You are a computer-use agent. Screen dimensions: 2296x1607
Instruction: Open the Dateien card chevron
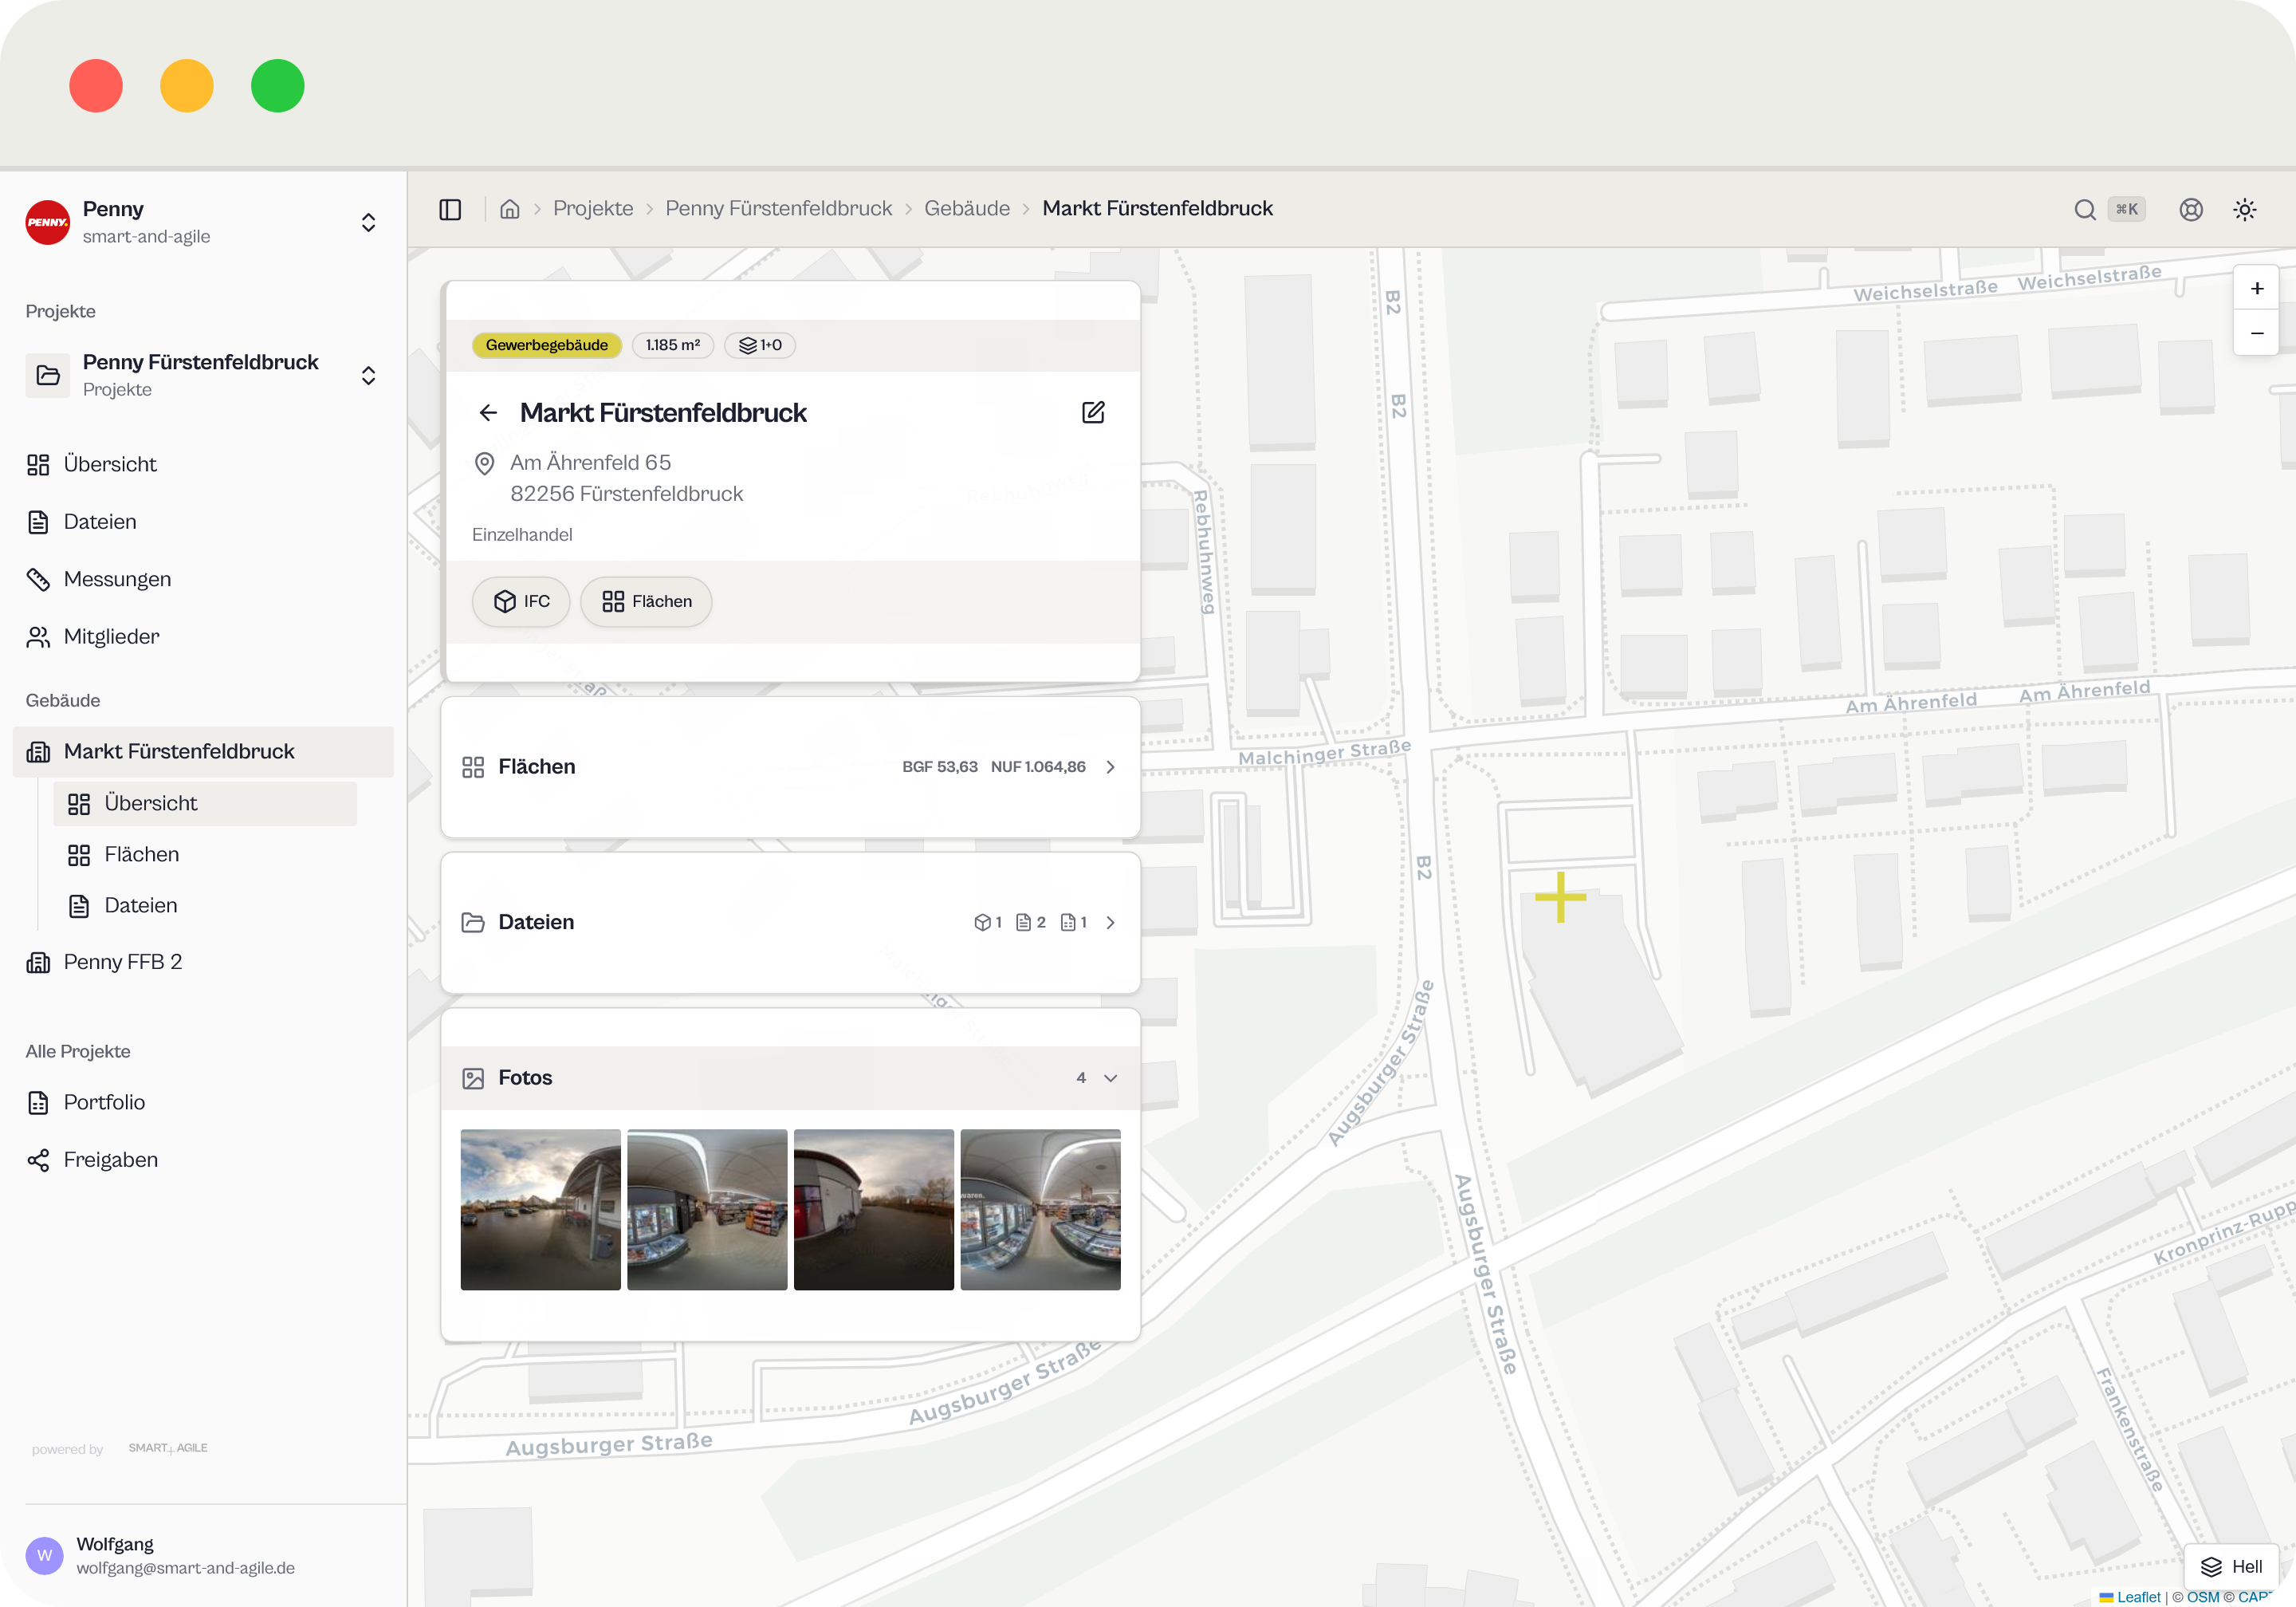[1110, 923]
